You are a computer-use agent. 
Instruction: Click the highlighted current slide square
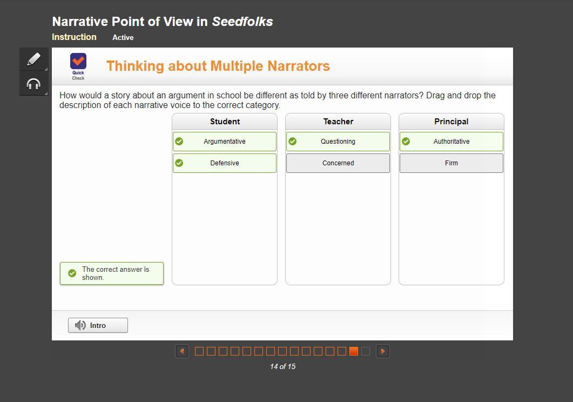tap(353, 351)
